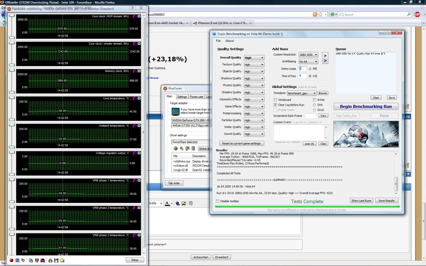The height and width of the screenshot is (266, 426).
Task: Open font size Größe dropdown in forum editor
Action: coord(161,203)
